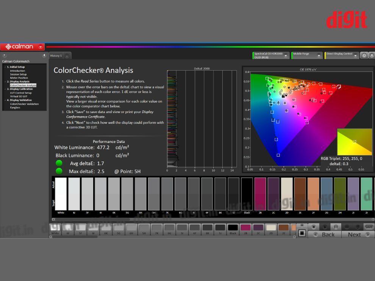The width and height of the screenshot is (375, 281).
Task: Select the Black patch in bottom strip
Action: point(233,229)
